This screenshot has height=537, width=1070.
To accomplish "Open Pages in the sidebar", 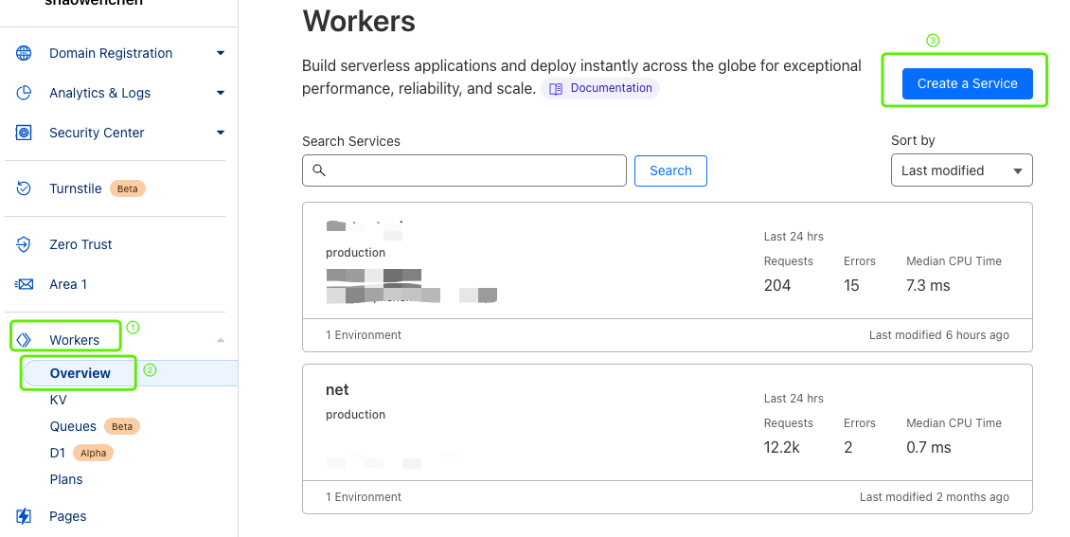I will 67,516.
